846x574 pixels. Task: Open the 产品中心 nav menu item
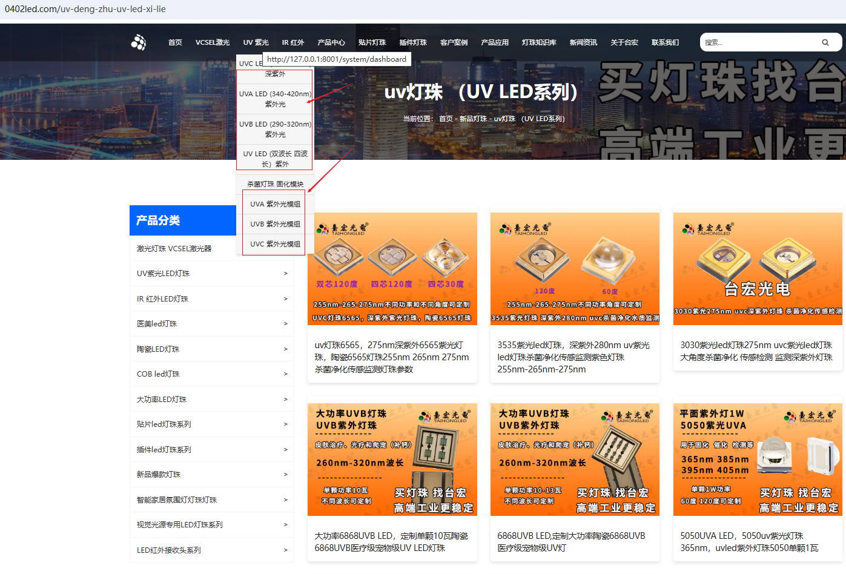(x=331, y=42)
